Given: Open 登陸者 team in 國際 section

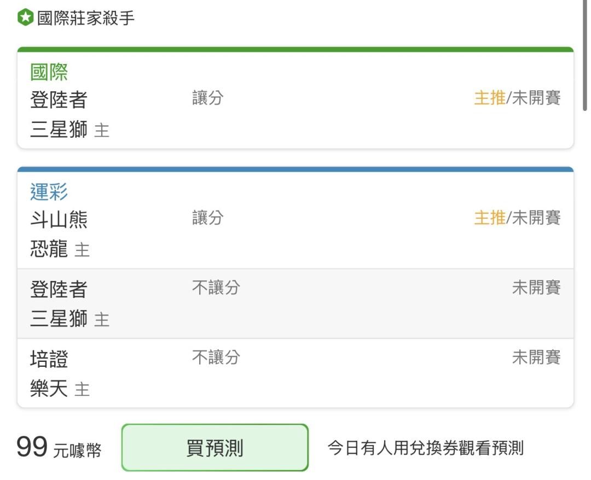Looking at the screenshot, I should [59, 99].
